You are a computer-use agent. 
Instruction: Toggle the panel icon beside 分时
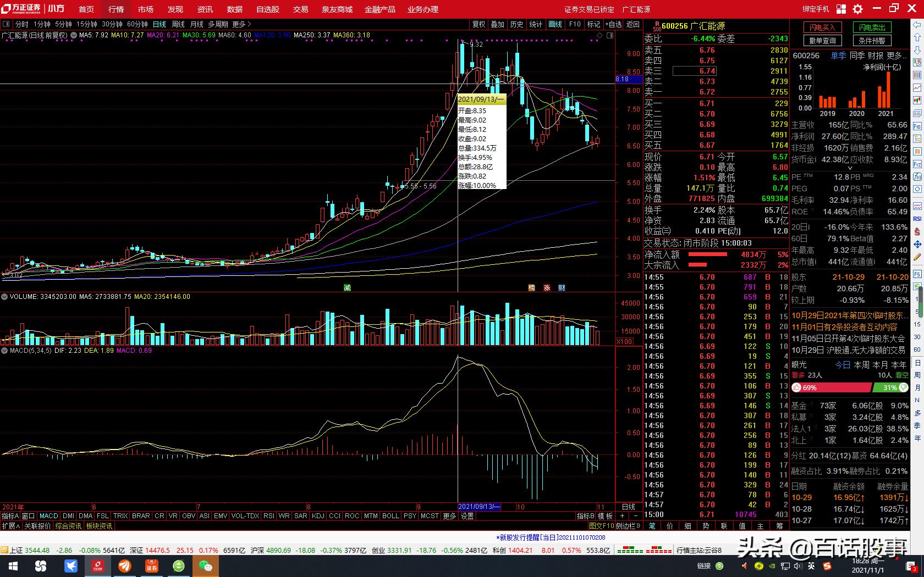coord(6,24)
